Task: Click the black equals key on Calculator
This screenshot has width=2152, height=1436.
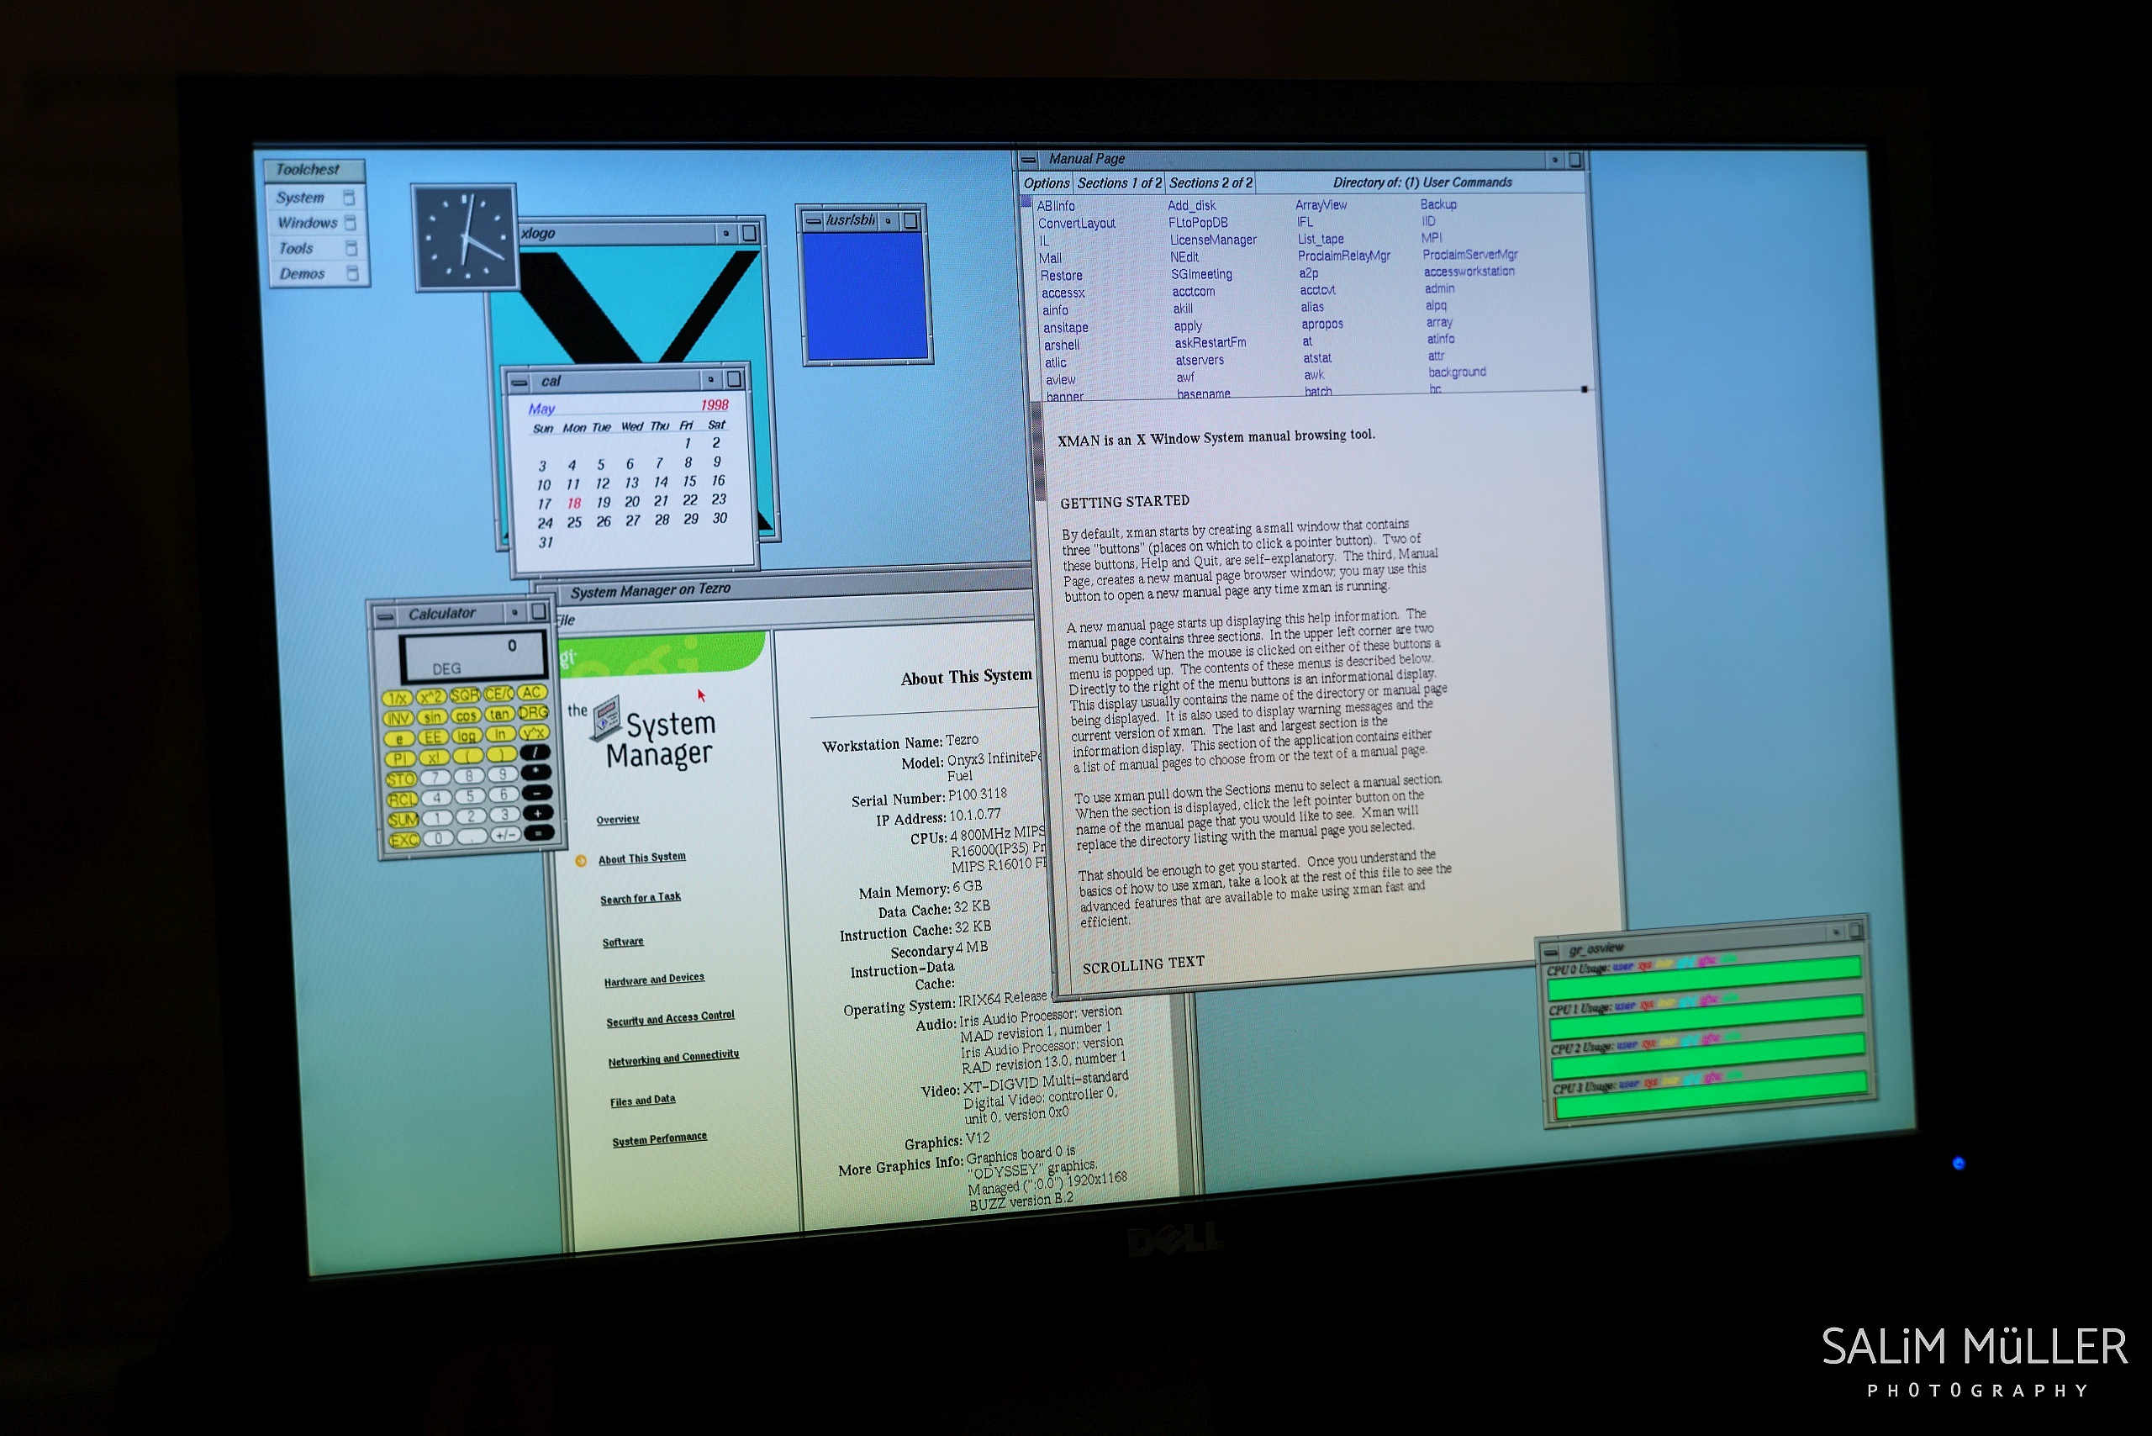Action: pos(540,833)
